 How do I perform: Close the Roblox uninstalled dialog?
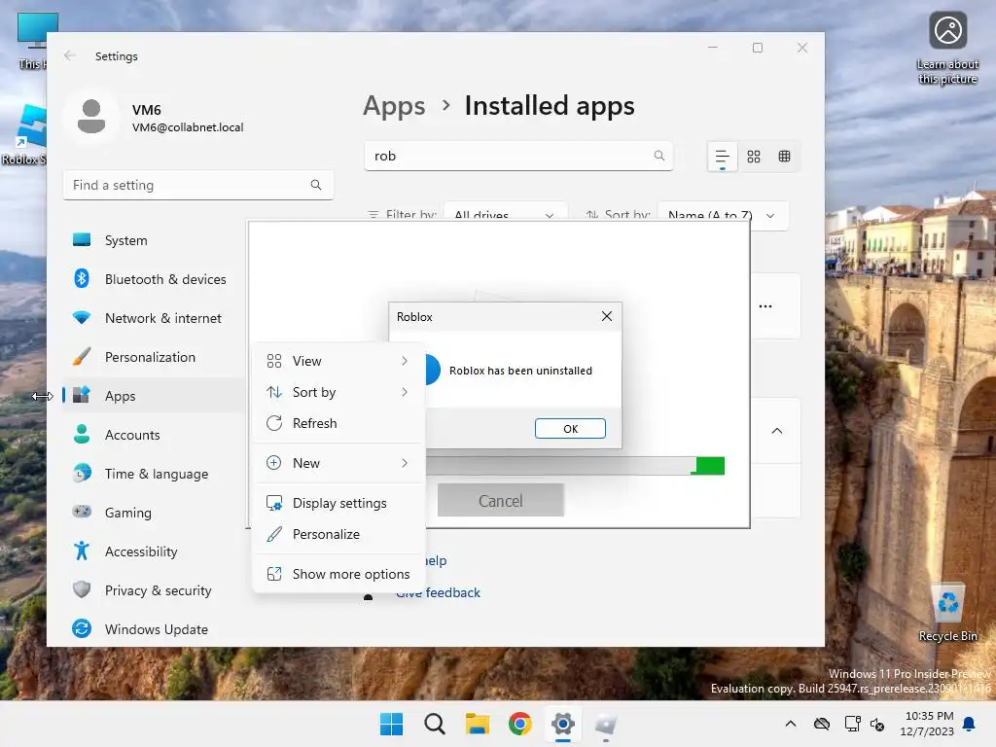(607, 316)
